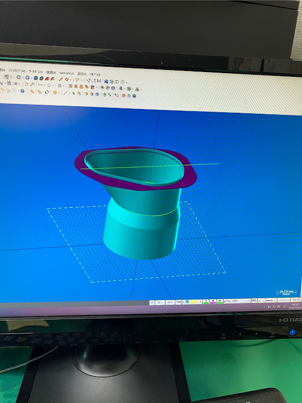Click the single orange diagonal line icon
Image resolution: width=302 pixels, height=403 pixels.
click(61, 79)
